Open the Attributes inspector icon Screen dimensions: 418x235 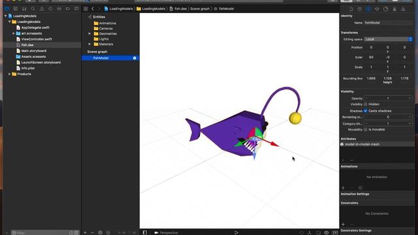click(x=377, y=9)
